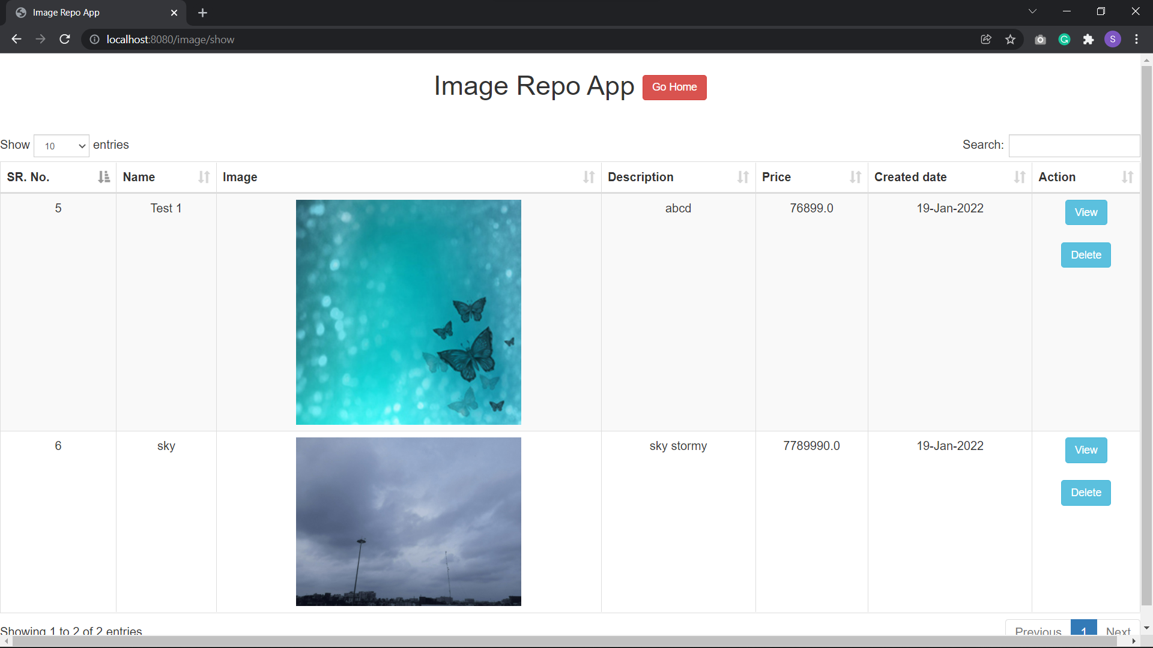This screenshot has width=1153, height=648.
Task: Open the tab search chevron
Action: point(1032,11)
